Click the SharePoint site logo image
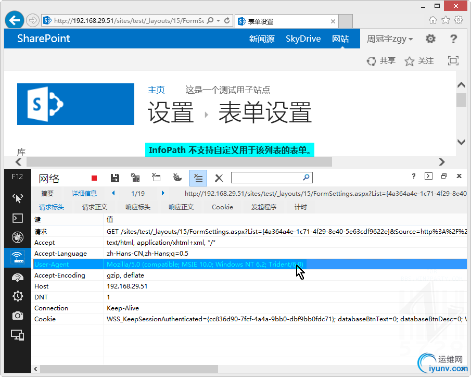 point(75,104)
